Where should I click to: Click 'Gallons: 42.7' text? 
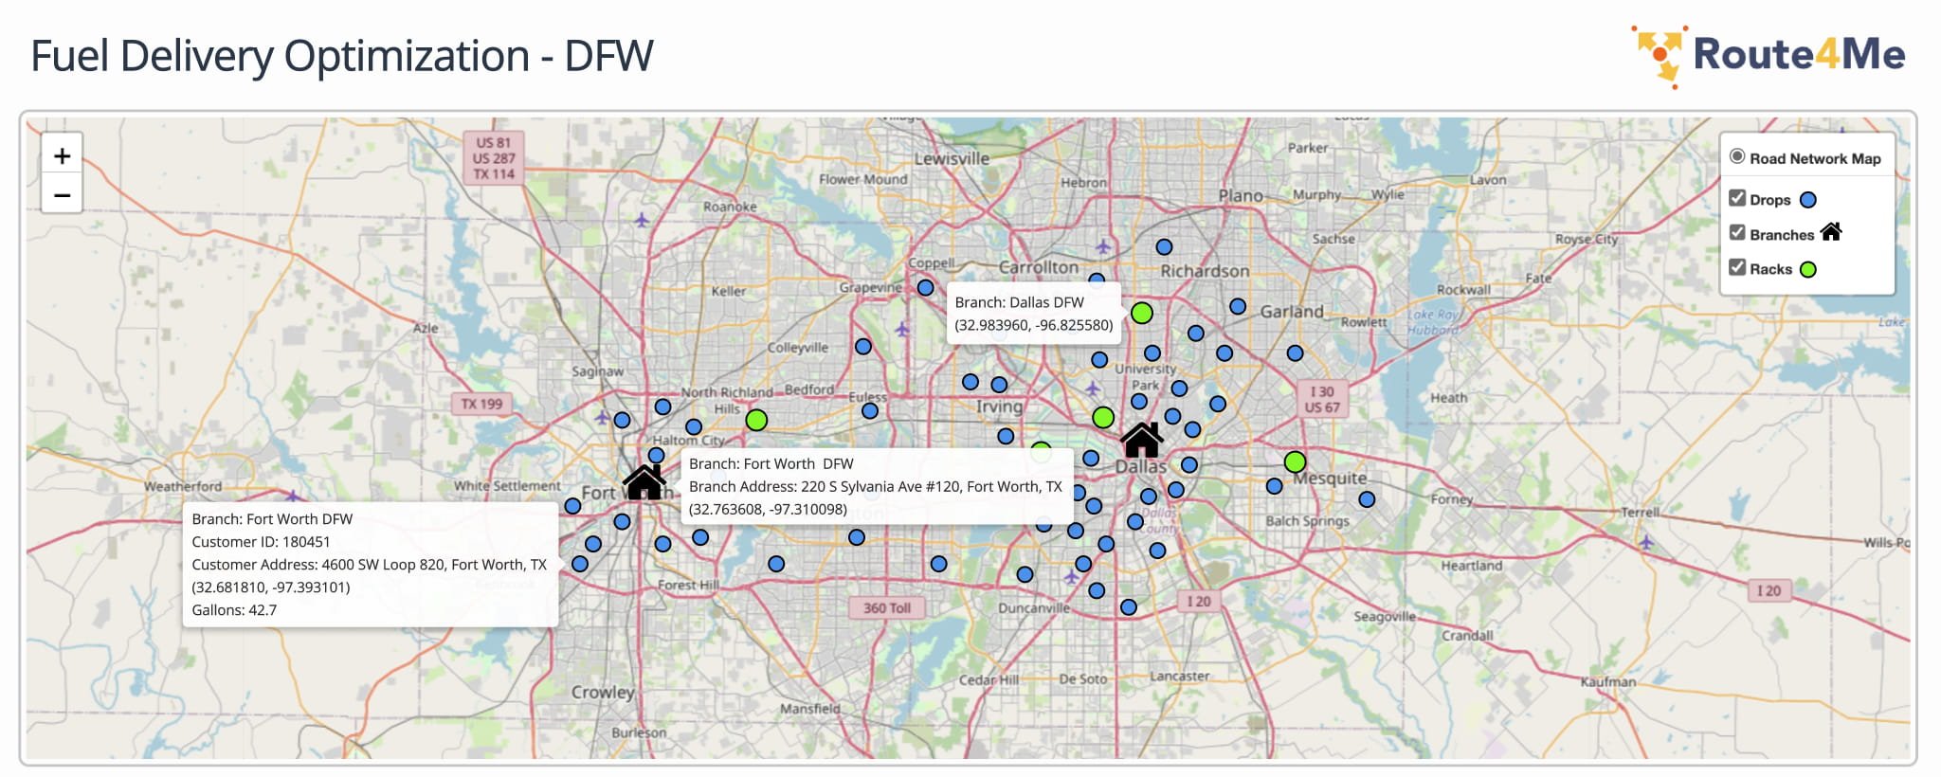coord(234,610)
